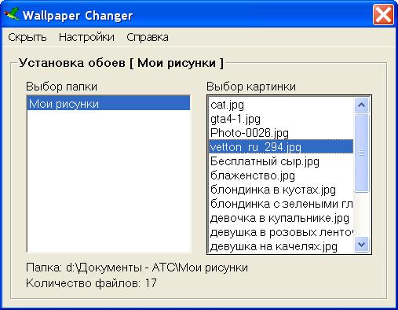Pick блондинка в кустах.jpg
398x310 pixels.
(281, 190)
